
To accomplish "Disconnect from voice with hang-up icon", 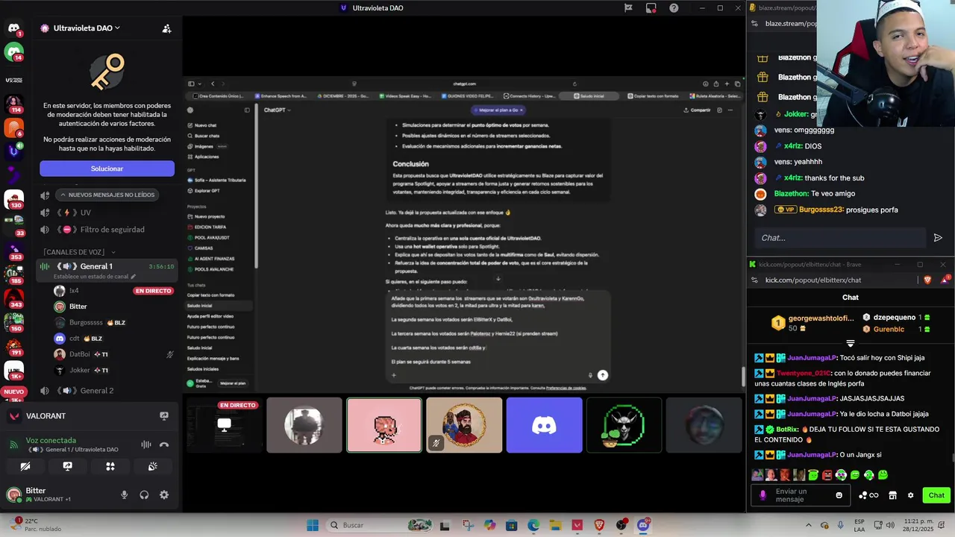I will (164, 445).
